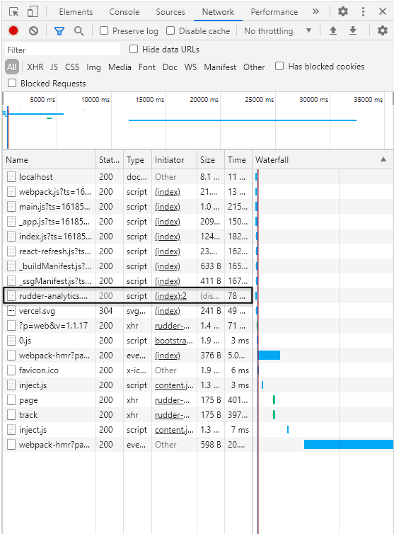Viewport: 394px width, 534px height.
Task: Click the export HAR download arrow
Action: point(353,30)
